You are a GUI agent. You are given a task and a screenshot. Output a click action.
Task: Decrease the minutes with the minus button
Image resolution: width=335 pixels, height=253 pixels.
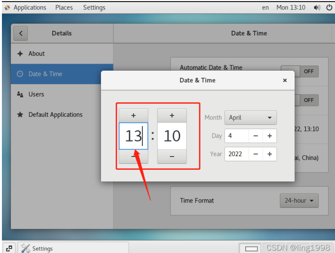coord(172,157)
